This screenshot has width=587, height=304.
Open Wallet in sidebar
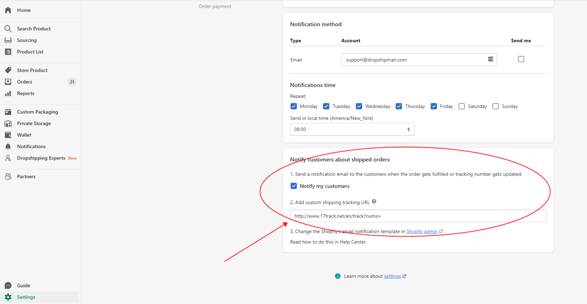[x=24, y=135]
